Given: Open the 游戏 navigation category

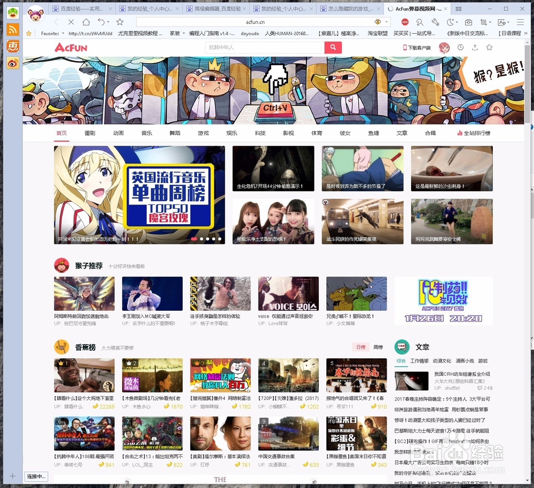Looking at the screenshot, I should pos(203,133).
